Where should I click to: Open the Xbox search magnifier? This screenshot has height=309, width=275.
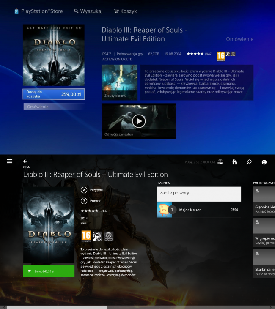(x=249, y=162)
